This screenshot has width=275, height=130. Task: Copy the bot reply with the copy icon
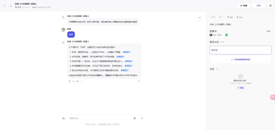(x=70, y=81)
